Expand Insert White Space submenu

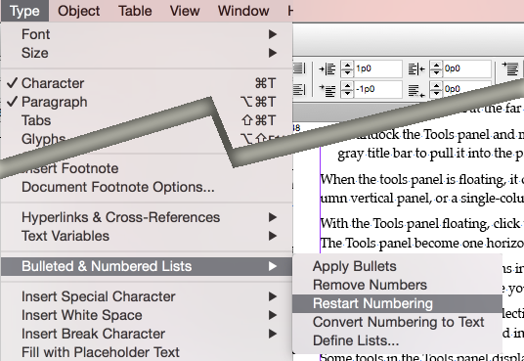[x=147, y=315]
